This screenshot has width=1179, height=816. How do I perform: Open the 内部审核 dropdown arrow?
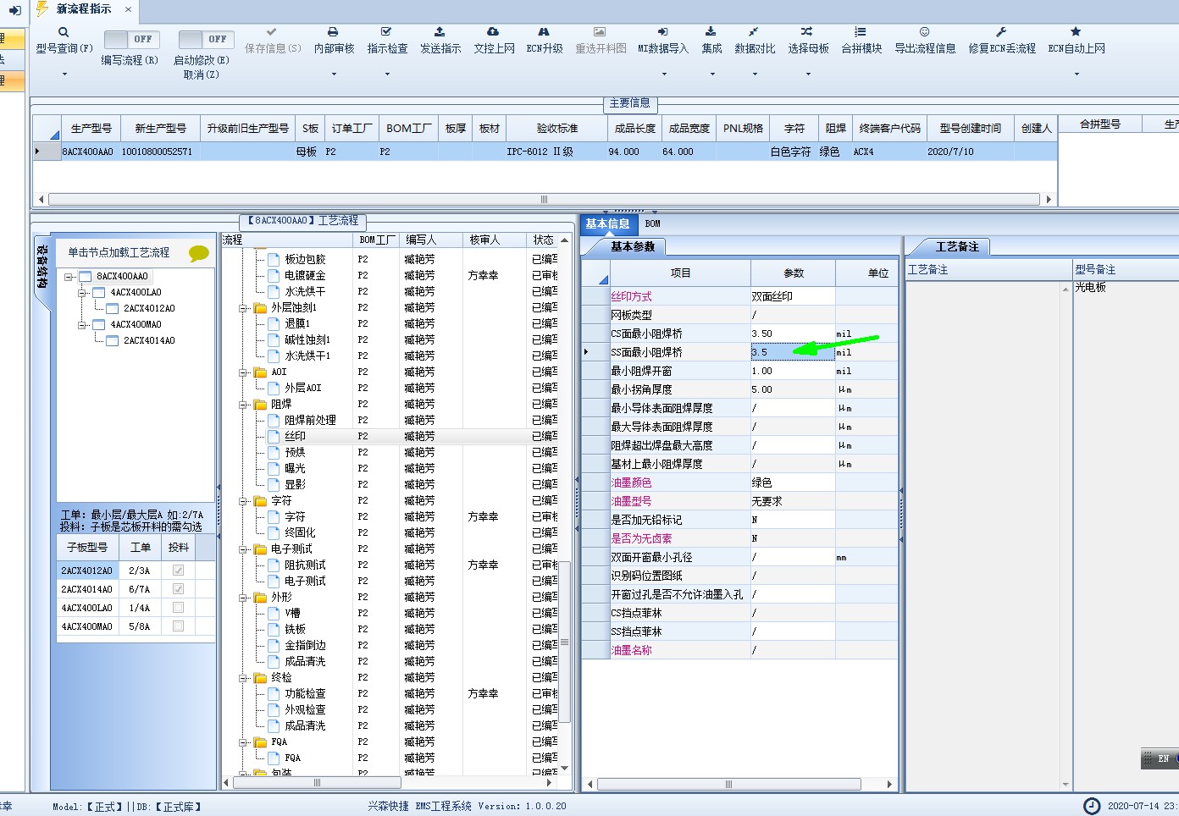tap(334, 74)
